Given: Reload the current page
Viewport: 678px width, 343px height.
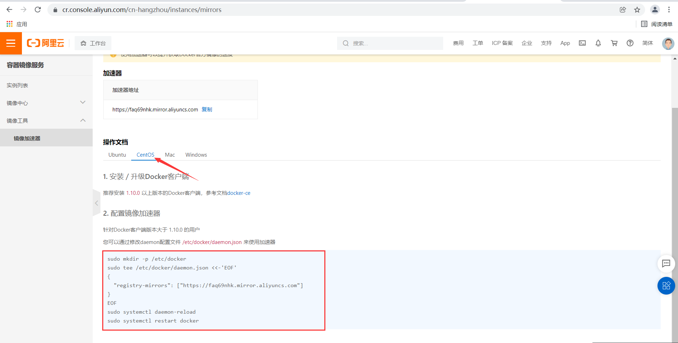Looking at the screenshot, I should [37, 10].
